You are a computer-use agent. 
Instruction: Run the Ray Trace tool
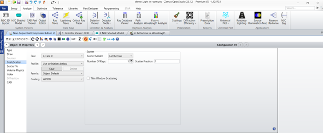[55, 18]
